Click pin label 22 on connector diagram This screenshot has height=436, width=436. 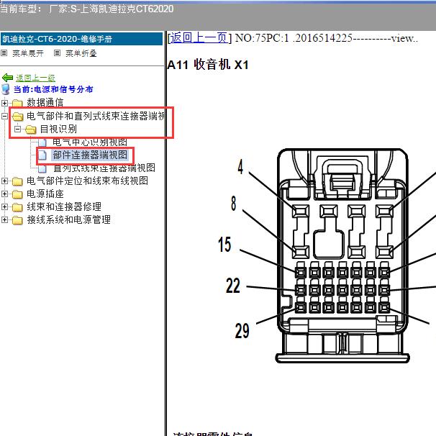[x=233, y=286]
